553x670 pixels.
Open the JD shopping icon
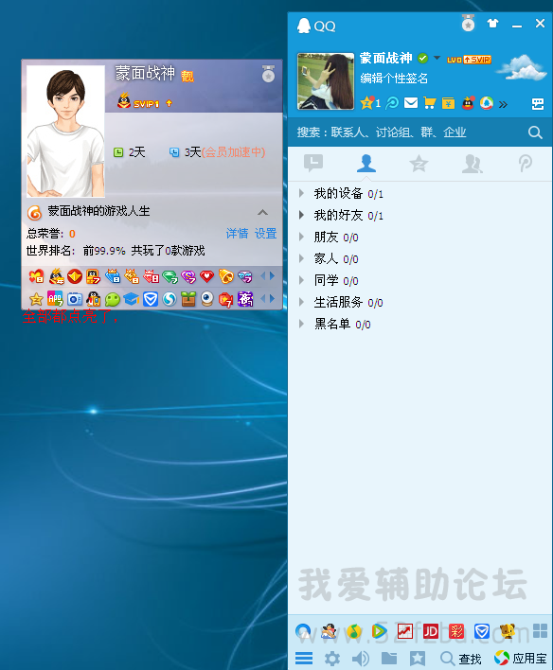click(431, 631)
